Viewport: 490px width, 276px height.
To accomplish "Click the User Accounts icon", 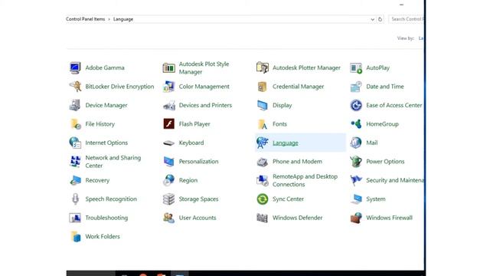I will click(x=168, y=218).
